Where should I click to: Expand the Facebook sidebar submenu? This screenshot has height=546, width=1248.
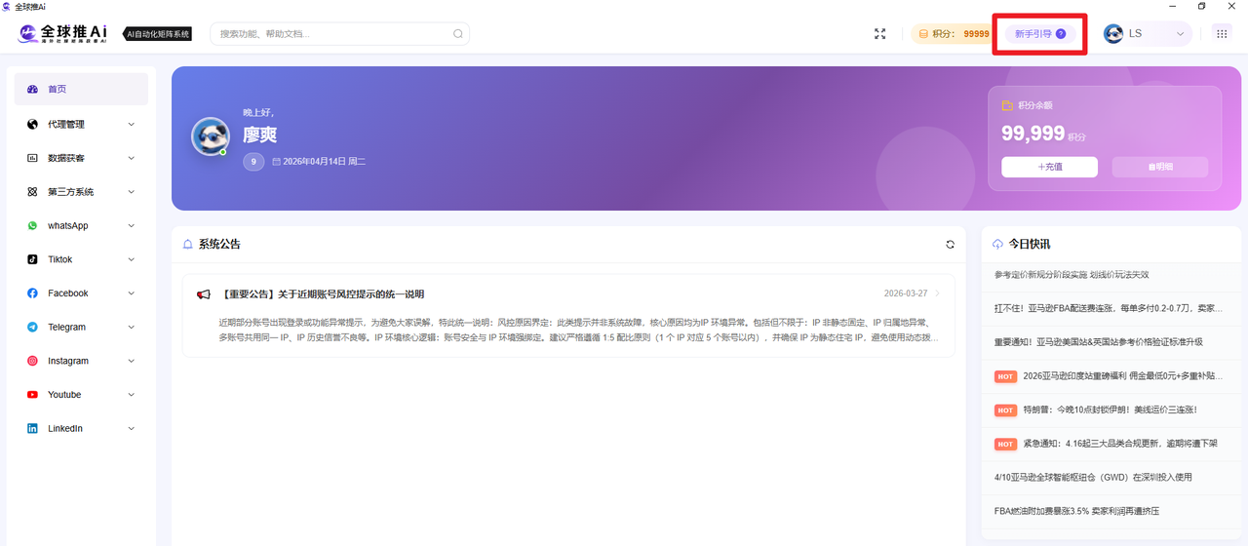click(x=131, y=293)
